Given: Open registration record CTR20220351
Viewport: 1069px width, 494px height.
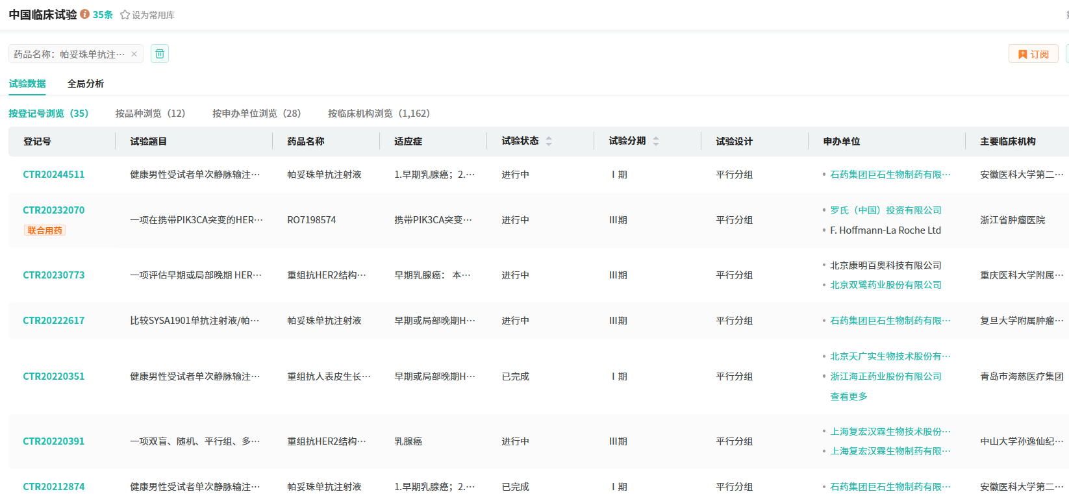Looking at the screenshot, I should (x=54, y=377).
